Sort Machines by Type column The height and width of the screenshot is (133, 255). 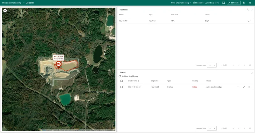[151, 15]
